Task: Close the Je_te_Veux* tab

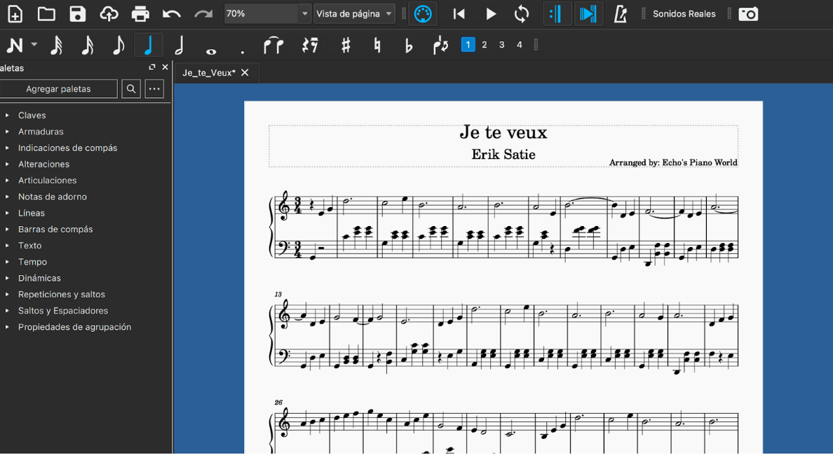Action: click(245, 73)
